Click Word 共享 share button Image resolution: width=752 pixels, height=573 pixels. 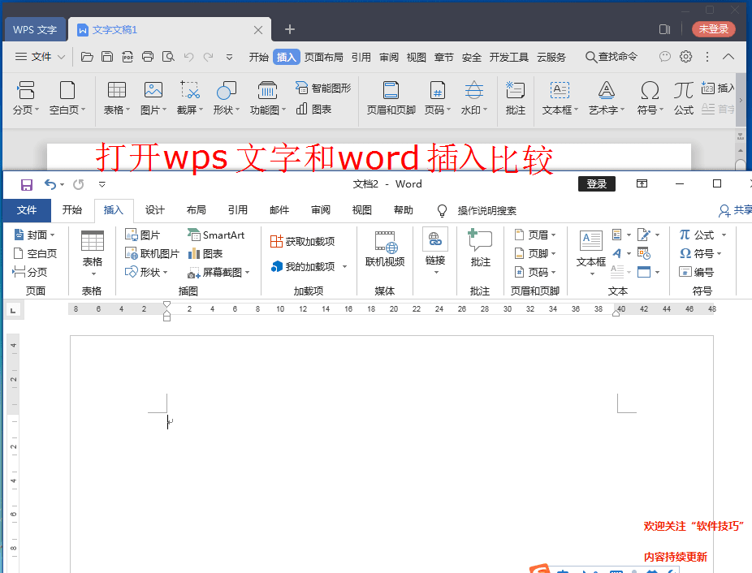click(x=735, y=210)
